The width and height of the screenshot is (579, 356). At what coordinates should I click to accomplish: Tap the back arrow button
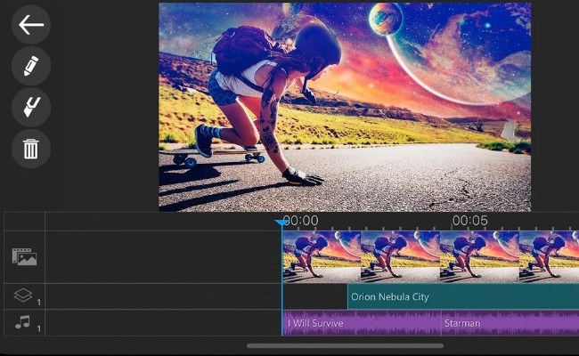[31, 25]
